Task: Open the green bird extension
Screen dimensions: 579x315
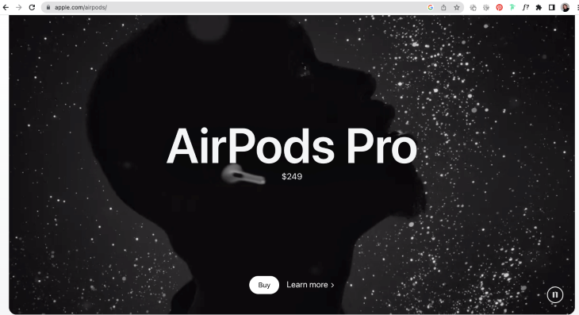Action: coord(512,7)
